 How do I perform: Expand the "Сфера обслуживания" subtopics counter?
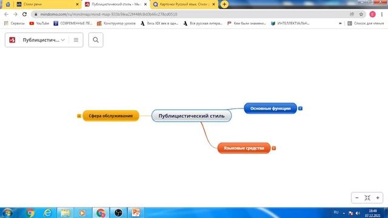pyautogui.click(x=79, y=116)
